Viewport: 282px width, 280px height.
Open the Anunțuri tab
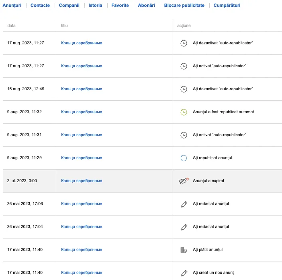point(12,5)
